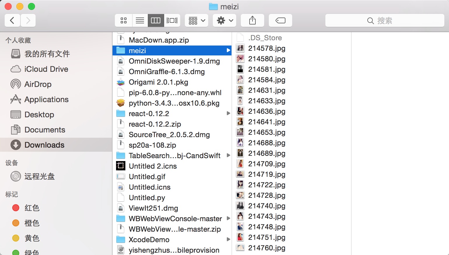Image resolution: width=449 pixels, height=255 pixels.
Task: Go back with the left chevron button
Action: [12, 20]
